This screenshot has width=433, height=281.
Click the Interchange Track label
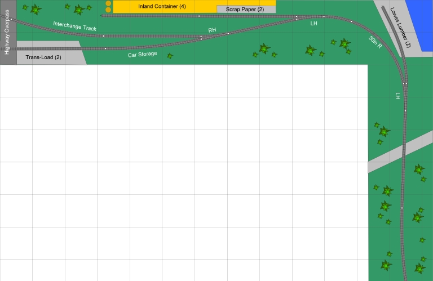point(74,26)
